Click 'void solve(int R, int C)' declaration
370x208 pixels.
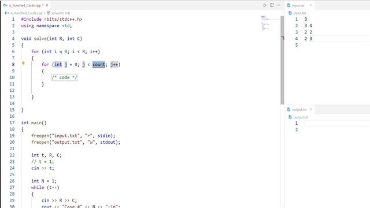coord(51,39)
